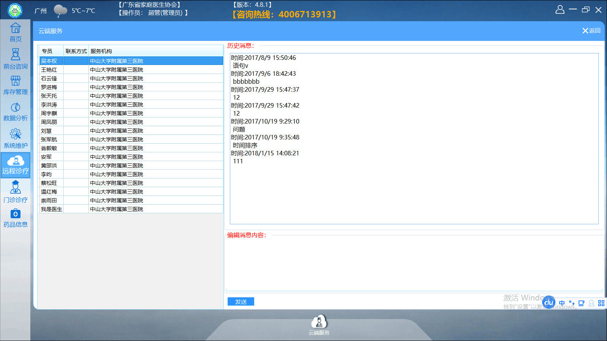Select specialist row 张天托

(131, 96)
